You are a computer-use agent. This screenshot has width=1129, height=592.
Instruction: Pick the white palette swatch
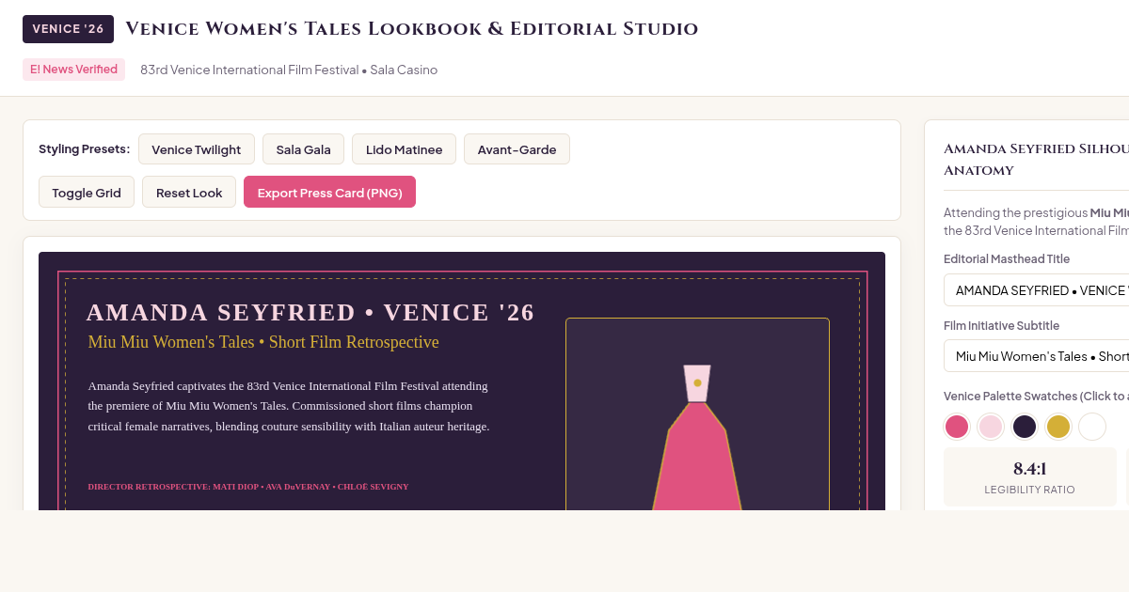1092,427
